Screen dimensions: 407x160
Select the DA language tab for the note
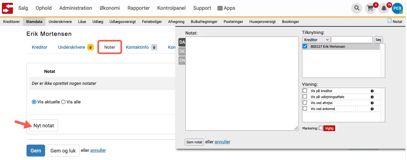[x=182, y=42]
